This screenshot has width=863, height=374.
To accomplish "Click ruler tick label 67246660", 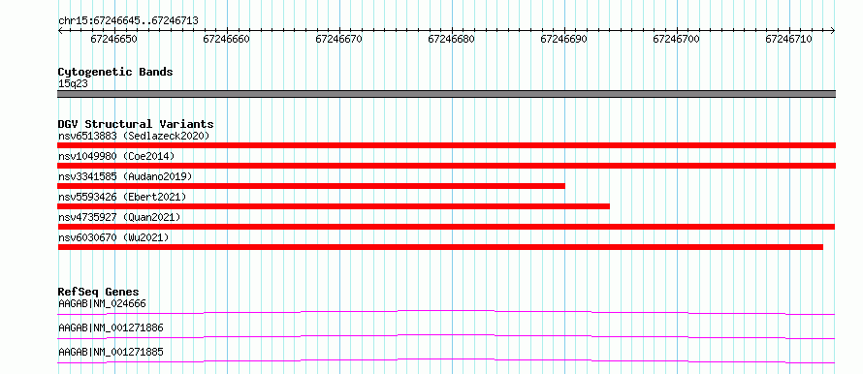I will pyautogui.click(x=227, y=40).
